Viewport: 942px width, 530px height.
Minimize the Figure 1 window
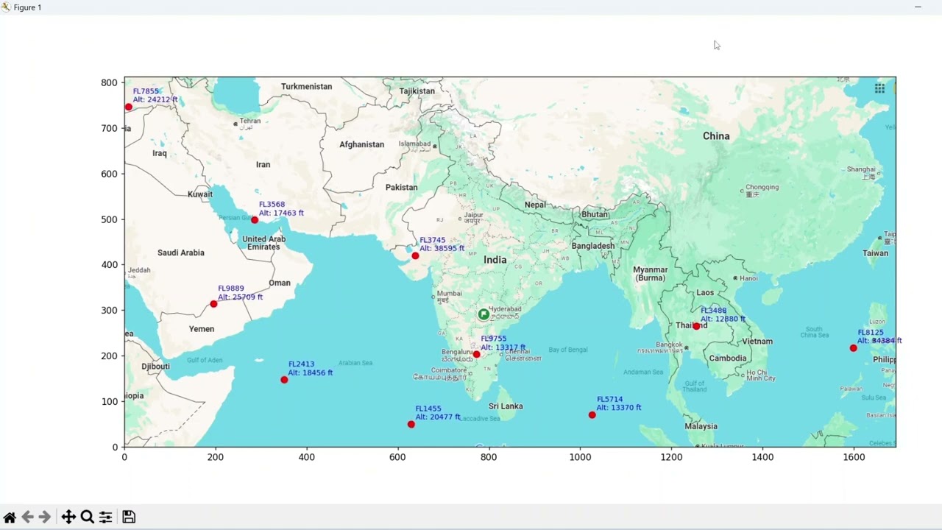point(918,7)
